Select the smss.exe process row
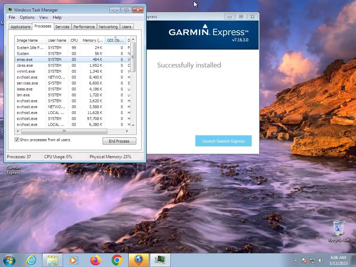356x267 pixels. pos(73,59)
